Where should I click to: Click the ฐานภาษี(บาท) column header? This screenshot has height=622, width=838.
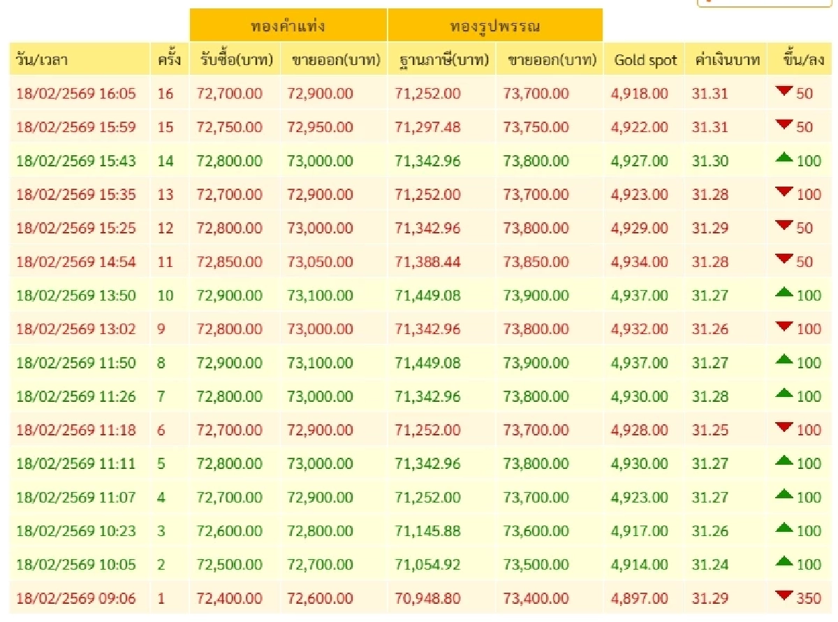441,59
